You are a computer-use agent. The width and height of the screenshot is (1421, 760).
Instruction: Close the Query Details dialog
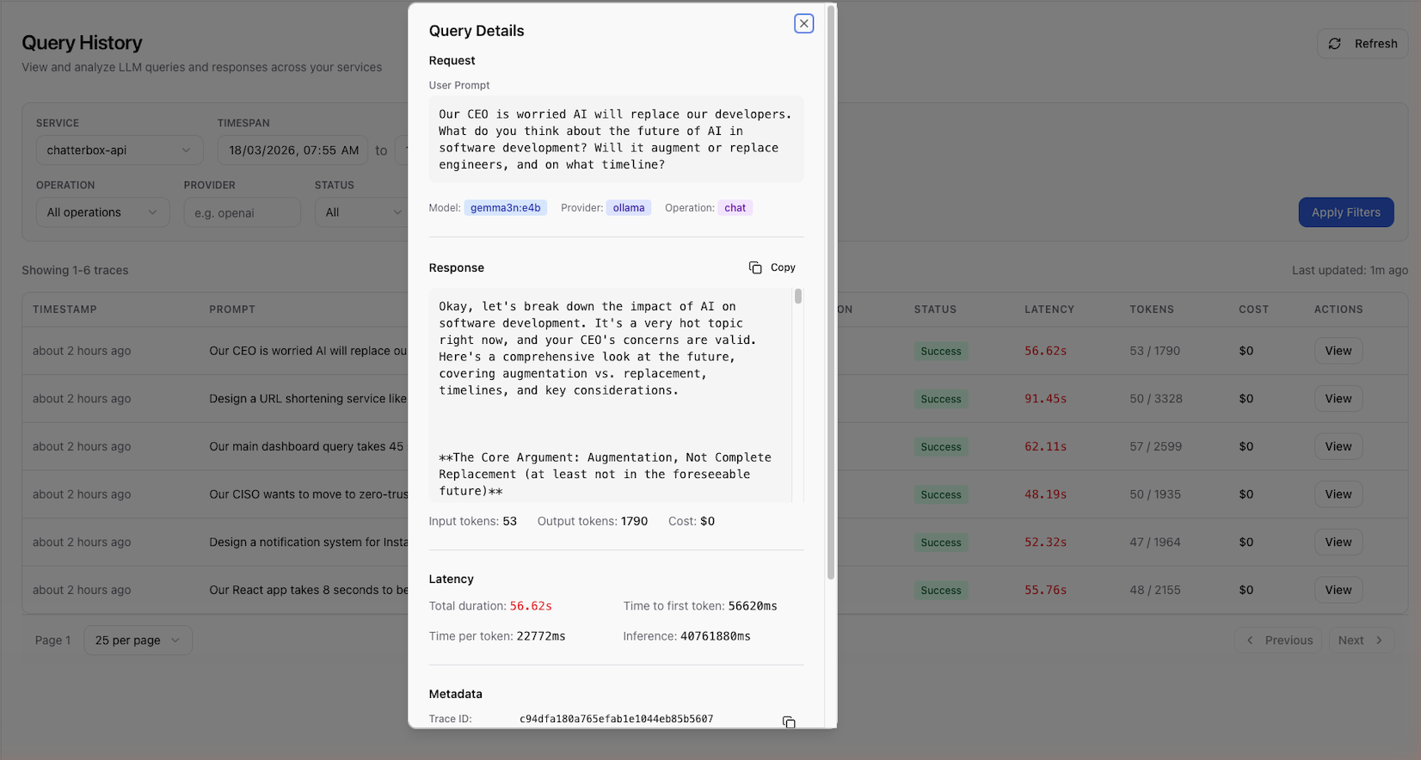[803, 23]
